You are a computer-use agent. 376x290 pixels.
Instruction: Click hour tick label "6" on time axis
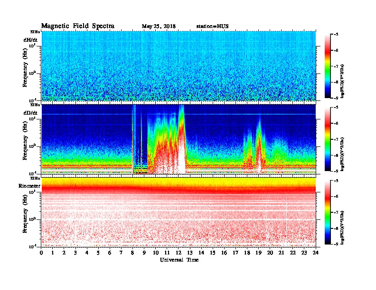pos(110,253)
